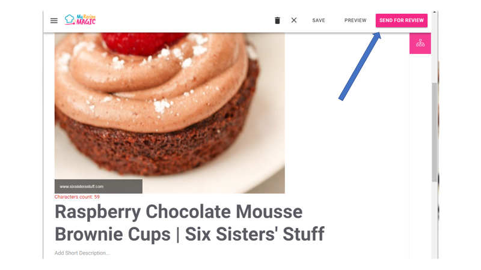Screen dimensions: 481x270
Task: Click into the Raspberry Chocolate Mousse title
Action: click(x=179, y=212)
